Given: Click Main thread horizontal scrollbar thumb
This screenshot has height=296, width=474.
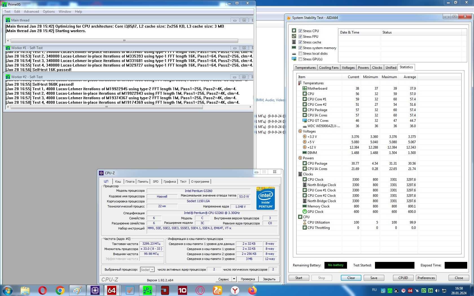Looking at the screenshot, I should 124,41.
